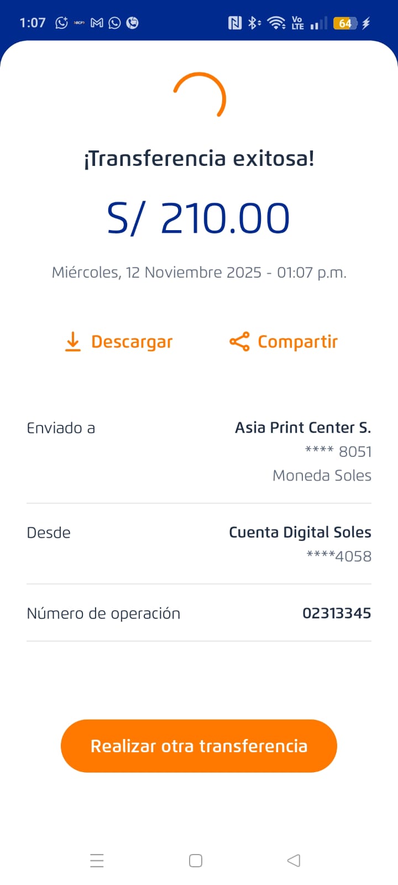Tap the Cuenta Digital Soles source account

click(x=300, y=532)
